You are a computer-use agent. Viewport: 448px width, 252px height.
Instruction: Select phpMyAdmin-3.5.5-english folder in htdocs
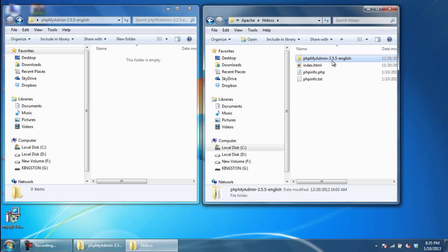327,58
